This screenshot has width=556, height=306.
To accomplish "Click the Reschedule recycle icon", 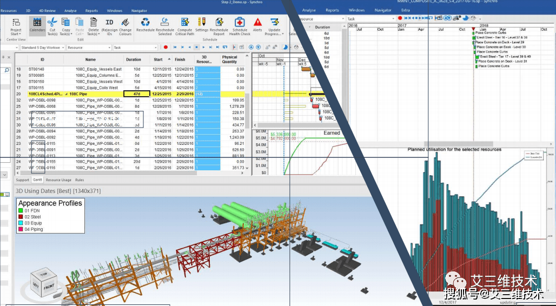I will pos(145,22).
